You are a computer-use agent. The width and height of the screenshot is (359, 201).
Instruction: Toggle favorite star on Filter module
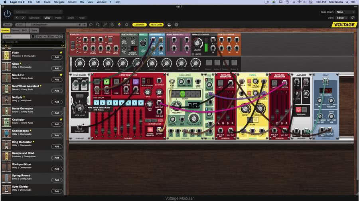point(61,52)
